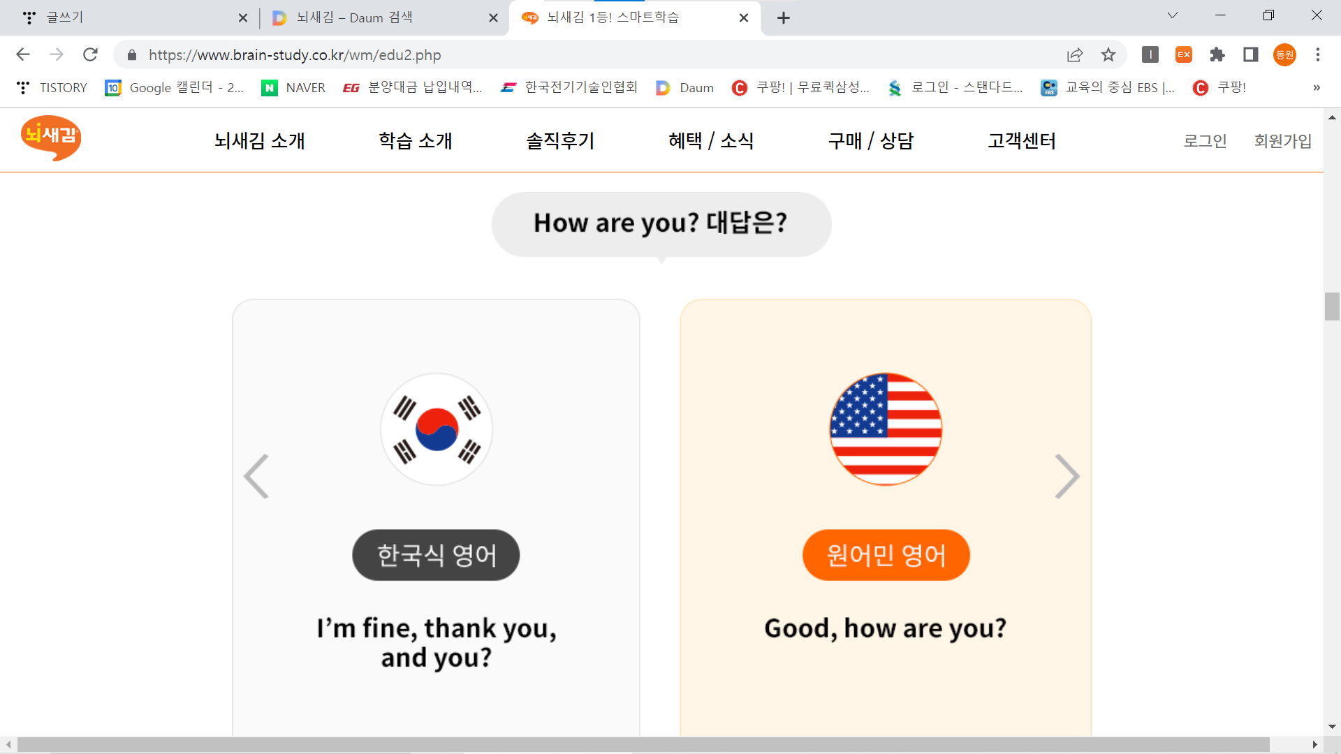The width and height of the screenshot is (1341, 754).
Task: Open the Extensions puzzle icon
Action: [x=1217, y=54]
